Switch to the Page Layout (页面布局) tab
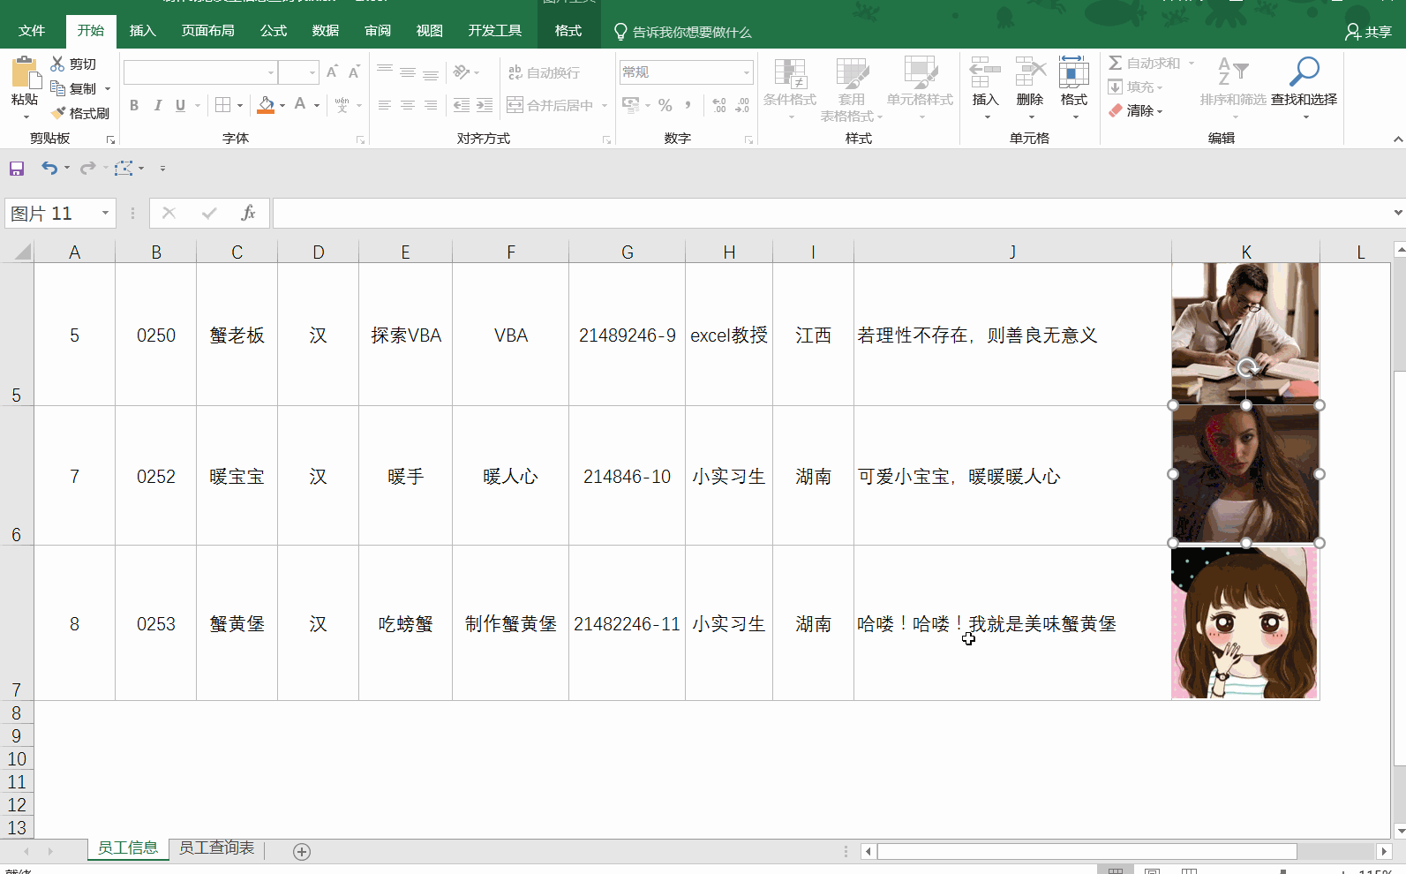Viewport: 1406px width, 874px height. pos(208,31)
